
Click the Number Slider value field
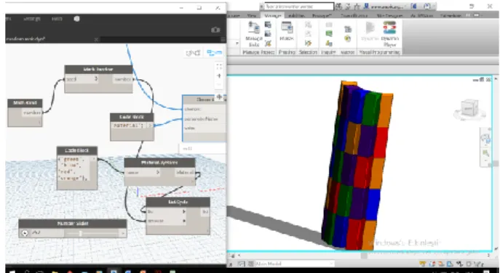47,234
